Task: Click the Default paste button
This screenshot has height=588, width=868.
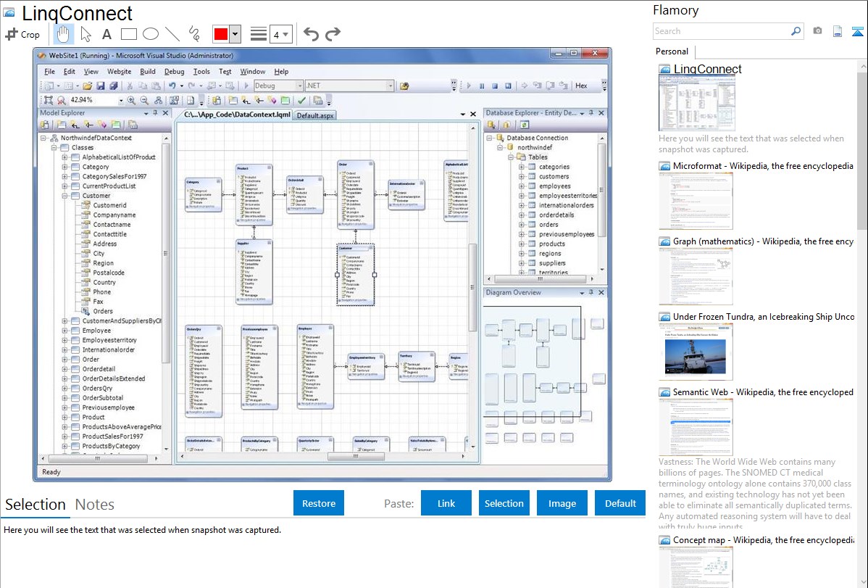Action: point(620,503)
